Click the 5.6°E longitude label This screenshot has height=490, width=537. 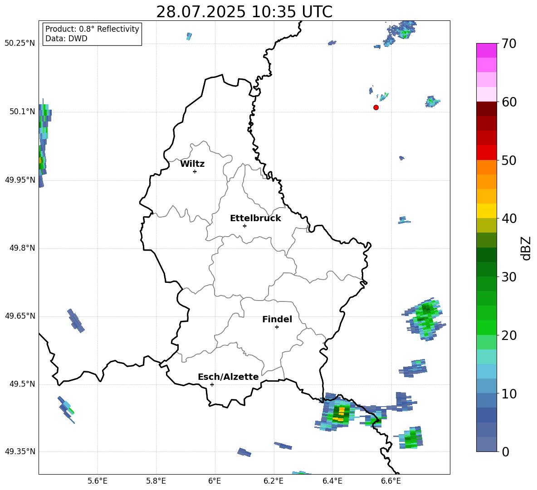[x=98, y=481]
